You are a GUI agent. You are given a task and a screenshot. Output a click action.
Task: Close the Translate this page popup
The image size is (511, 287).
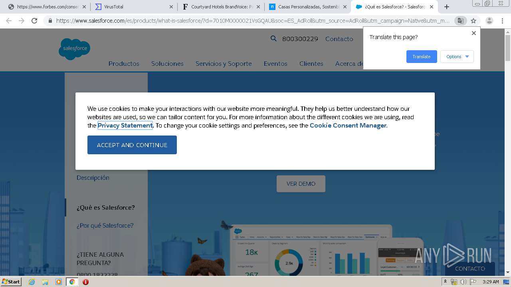coord(474,33)
